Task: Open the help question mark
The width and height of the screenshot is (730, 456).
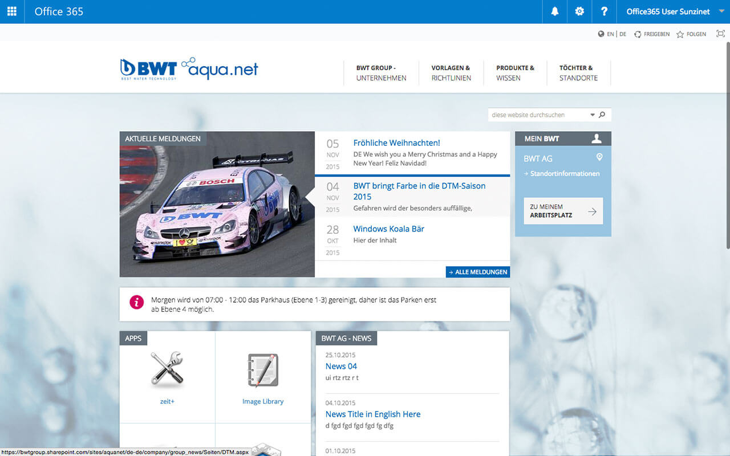Action: pyautogui.click(x=605, y=11)
